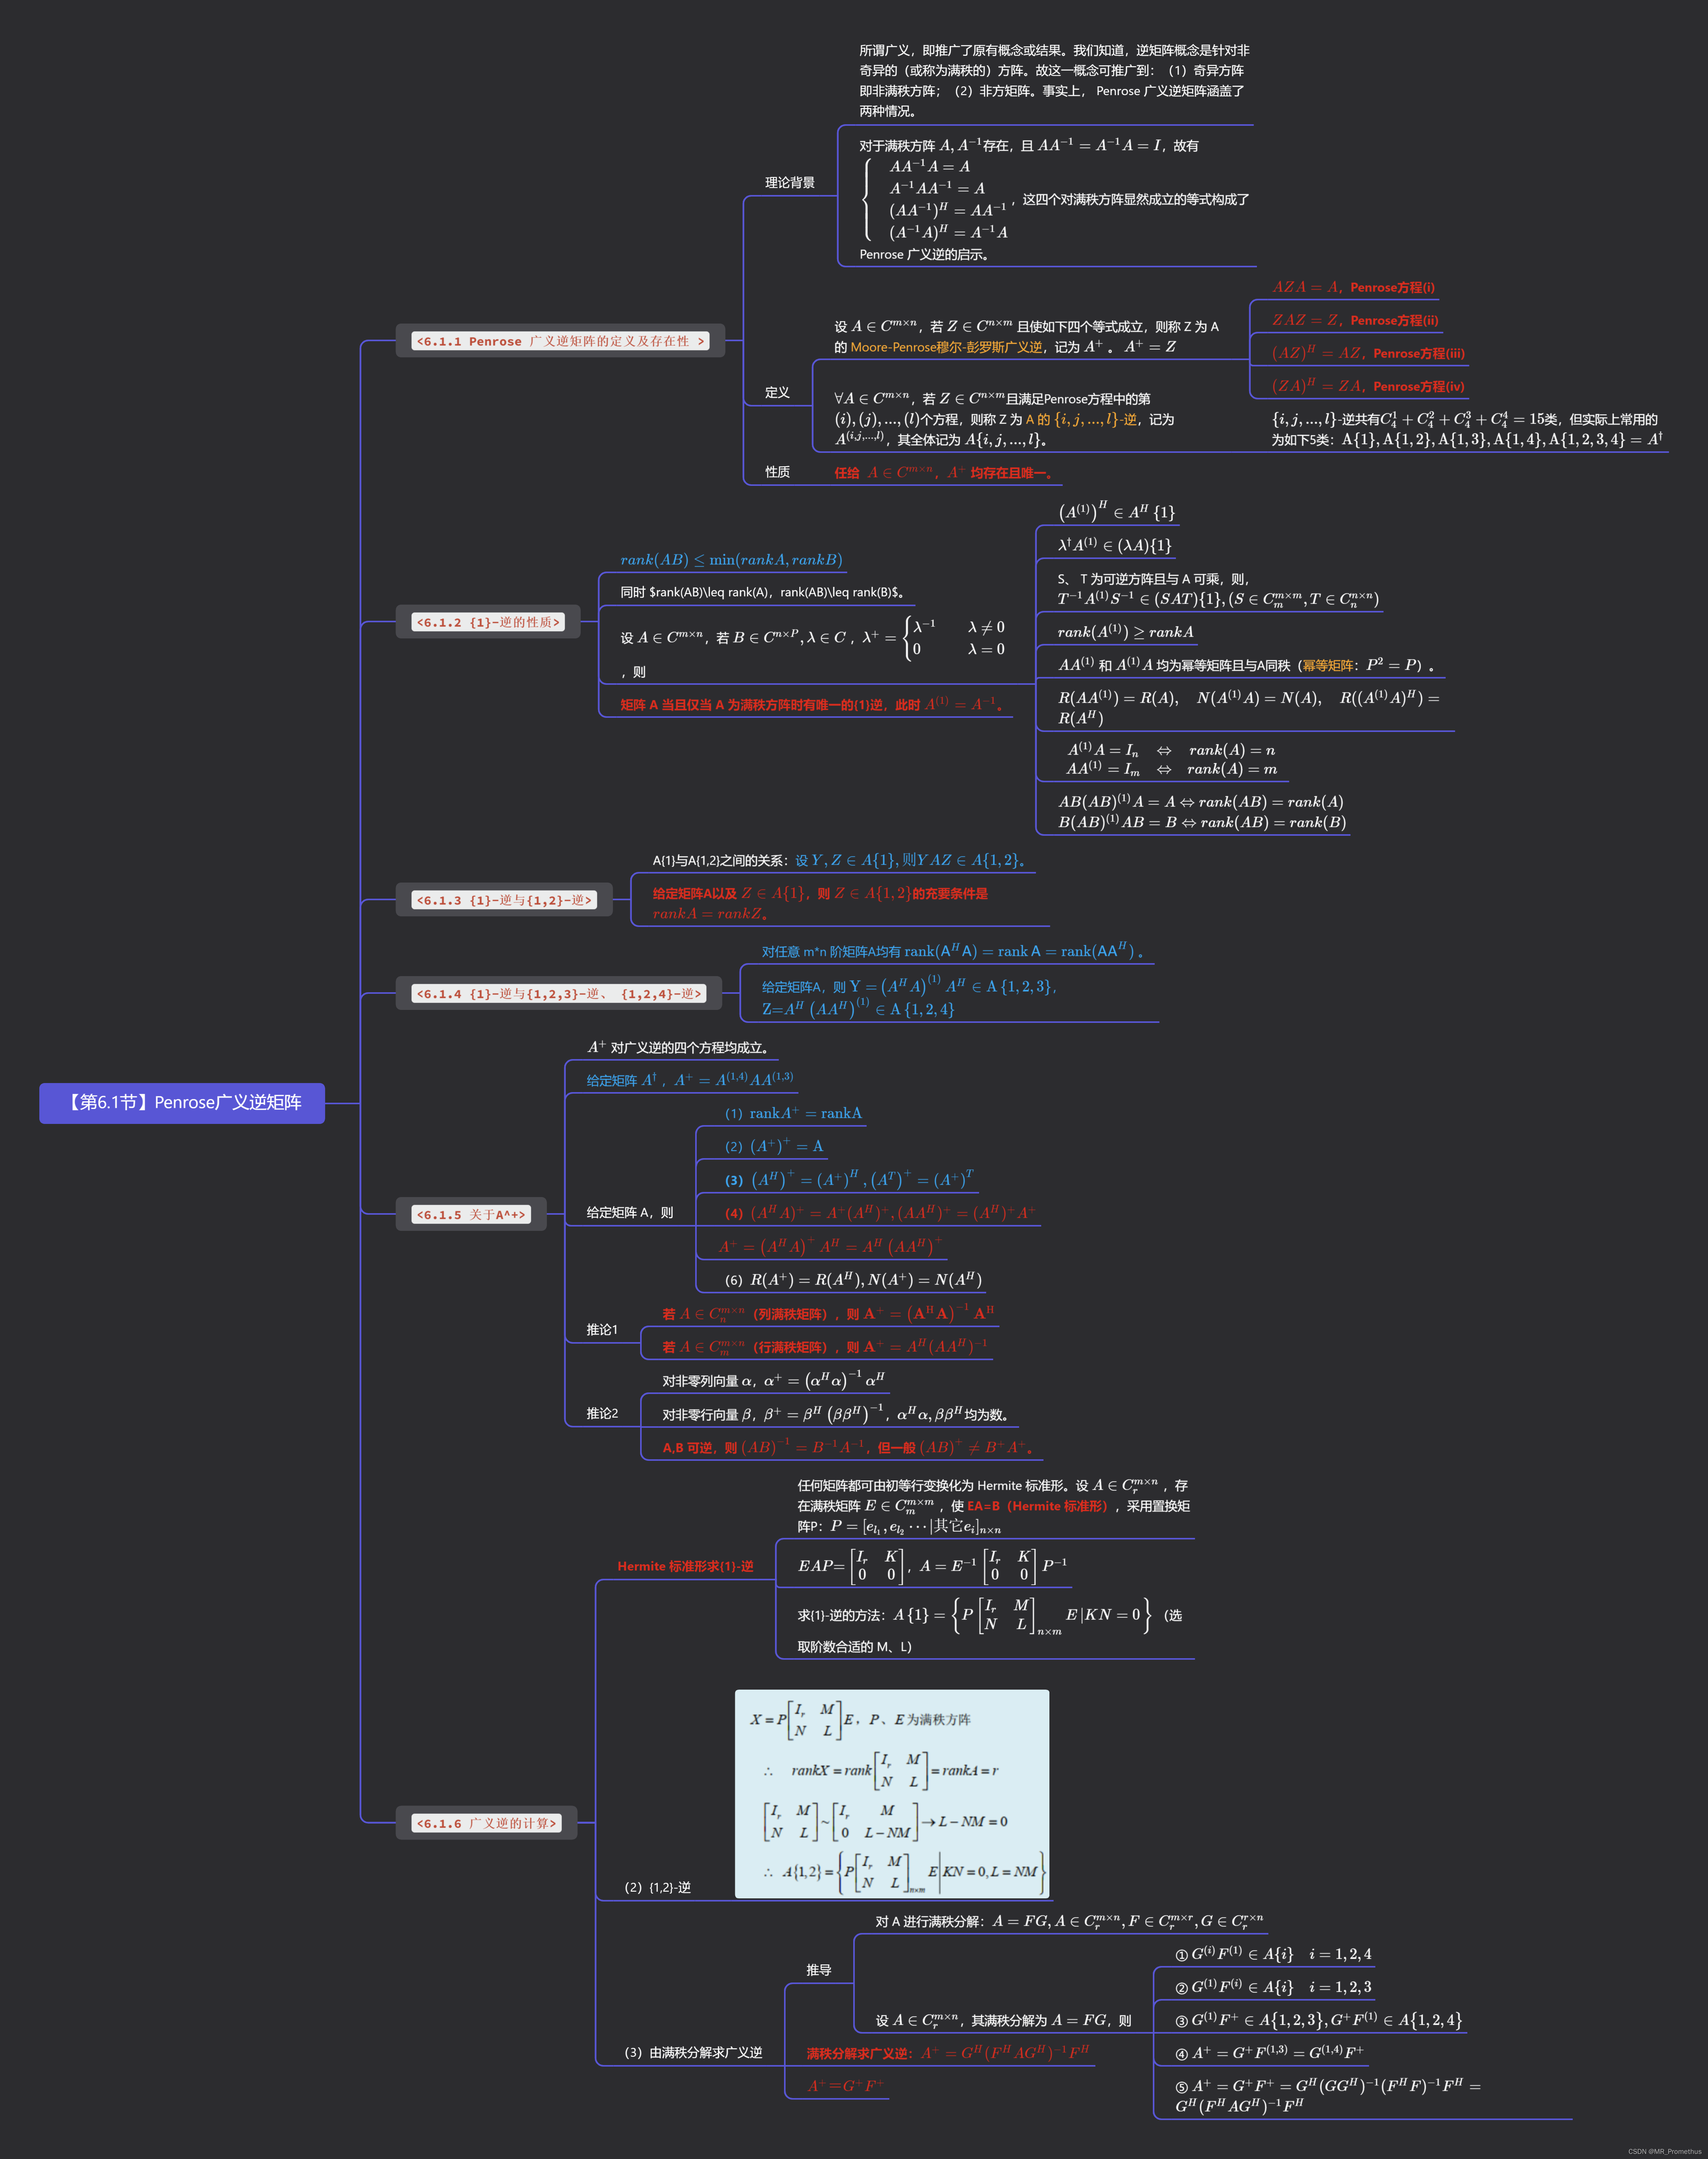
Task: Click node AB(AB)⁽¹⁾A = A ⇔ rank(AB) = rank(A)
Action: click(1201, 812)
